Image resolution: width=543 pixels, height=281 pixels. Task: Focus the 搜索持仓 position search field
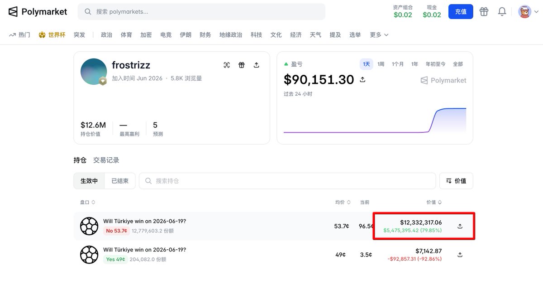tap(287, 181)
